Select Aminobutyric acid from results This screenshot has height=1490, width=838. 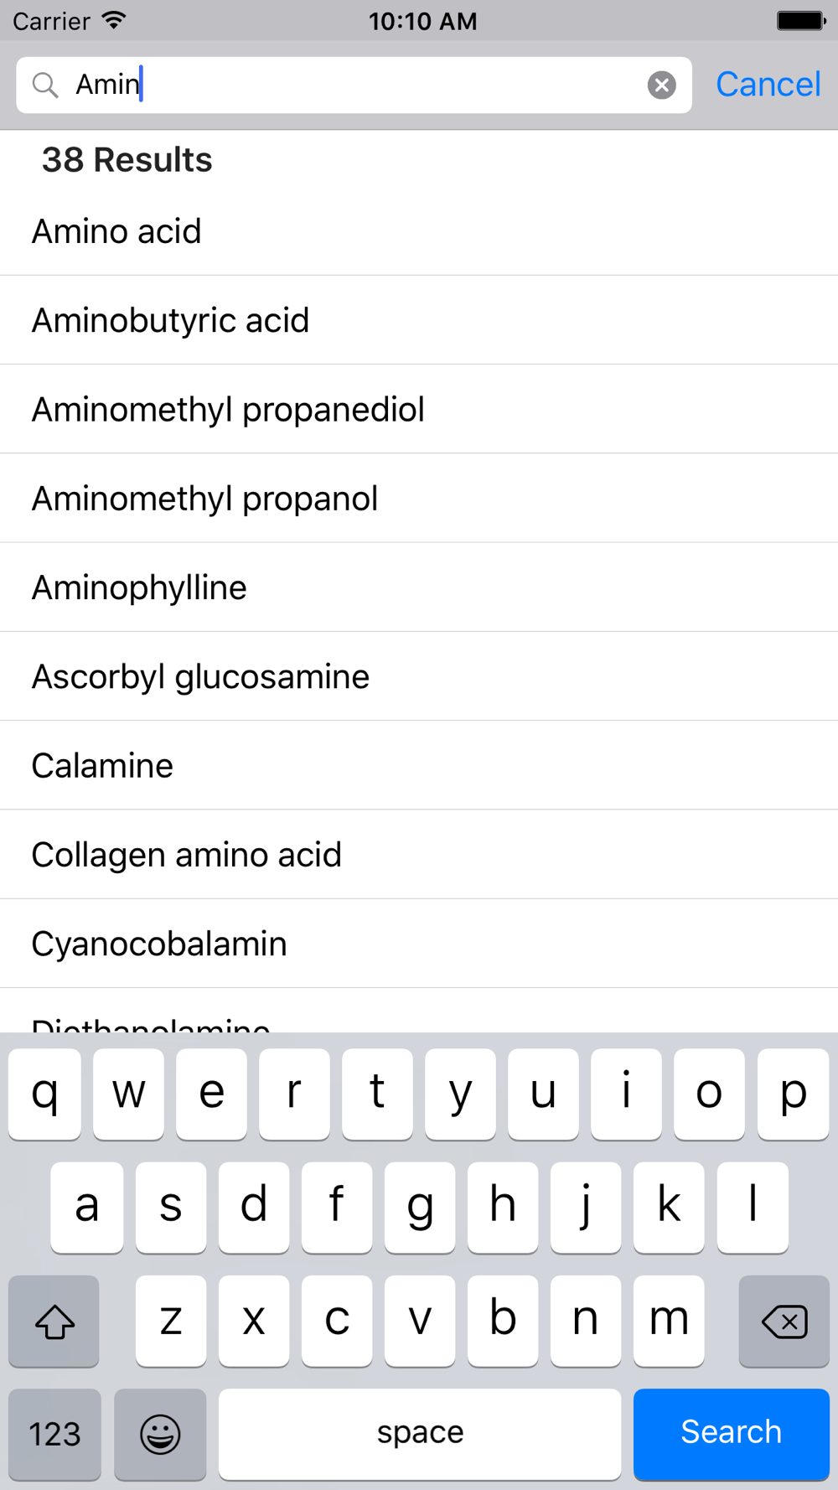coord(419,320)
